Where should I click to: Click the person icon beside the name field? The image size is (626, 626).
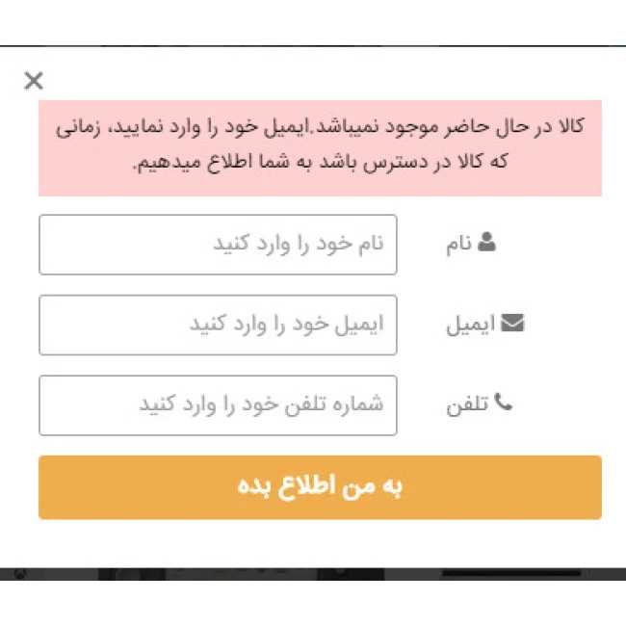(487, 243)
